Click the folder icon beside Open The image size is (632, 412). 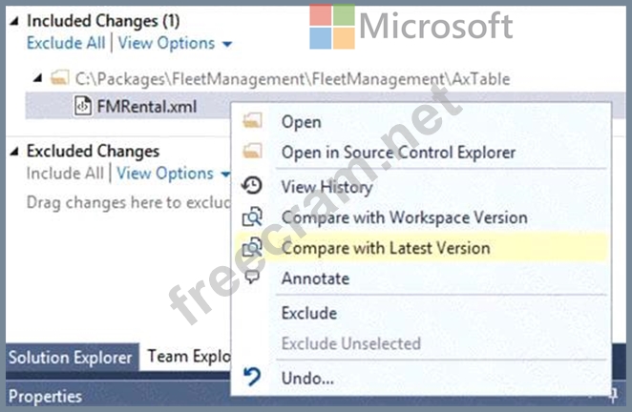tap(253, 122)
